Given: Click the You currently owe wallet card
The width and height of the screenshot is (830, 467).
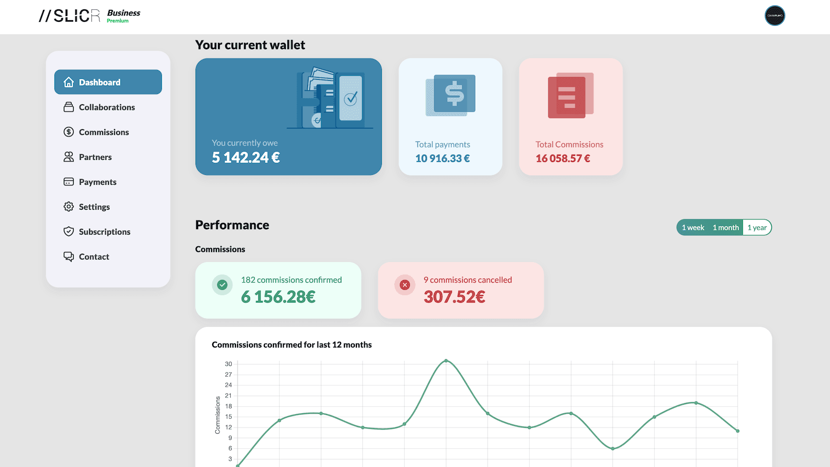Looking at the screenshot, I should tap(288, 117).
